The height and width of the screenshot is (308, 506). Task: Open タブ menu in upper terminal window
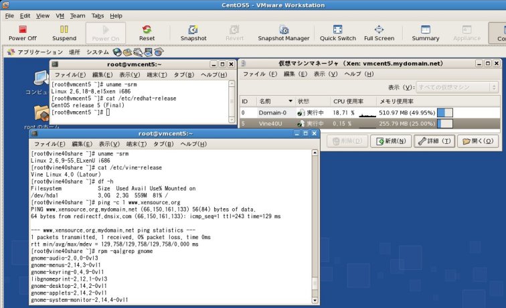[184, 75]
